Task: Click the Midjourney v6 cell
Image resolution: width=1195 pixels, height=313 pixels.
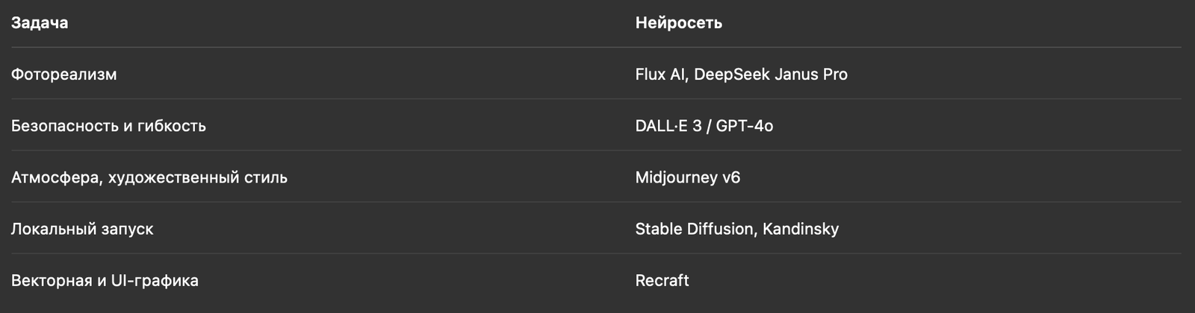Action: (x=688, y=177)
